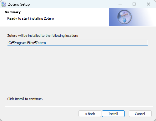The image size is (156, 121).
Task: Click the separator line above the buttons
Action: pyautogui.click(x=79, y=106)
